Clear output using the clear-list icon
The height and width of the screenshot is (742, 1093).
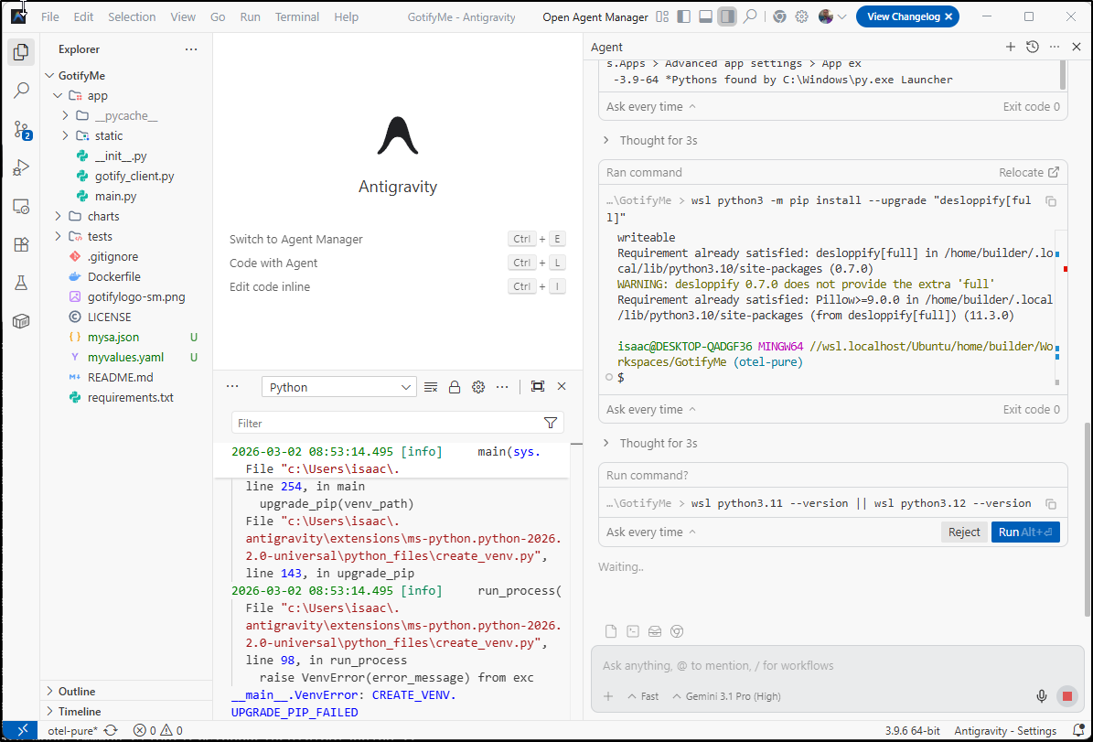(x=431, y=387)
